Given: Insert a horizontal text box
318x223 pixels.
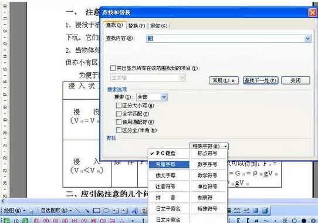Looking at the screenshot, I should (x=115, y=211).
